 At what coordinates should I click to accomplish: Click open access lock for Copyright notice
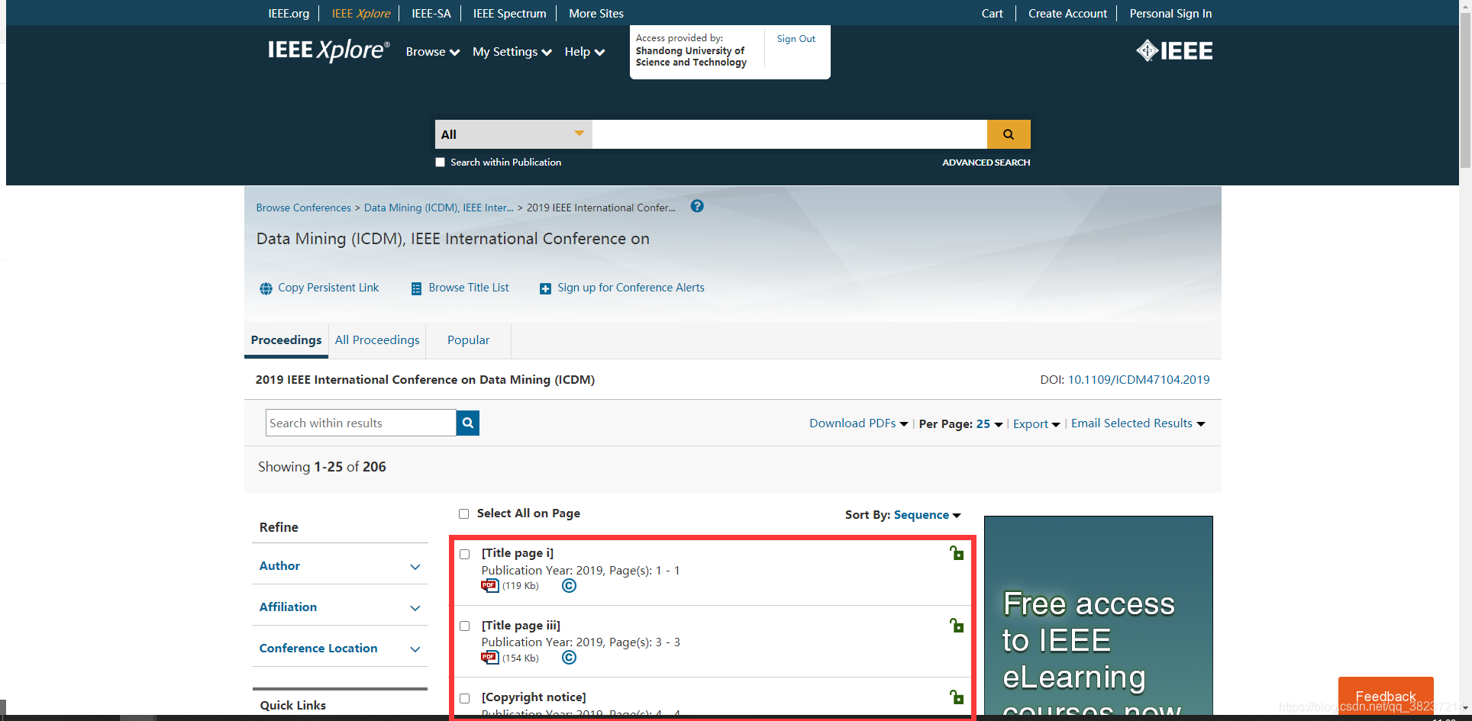(x=957, y=697)
